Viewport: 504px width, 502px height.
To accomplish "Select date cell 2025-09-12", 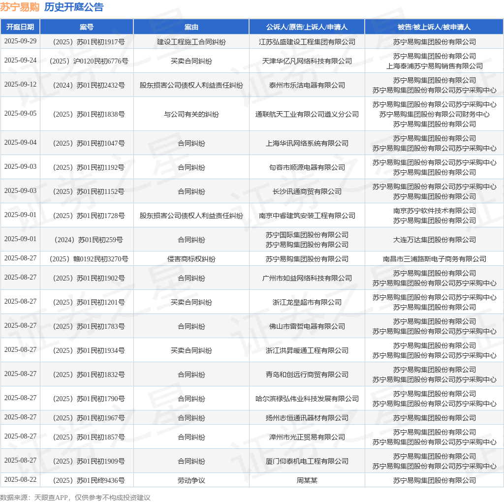I will click(x=20, y=85).
